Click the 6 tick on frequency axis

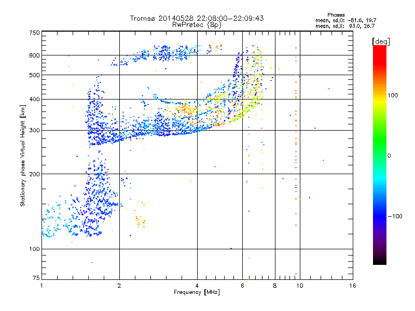click(242, 286)
